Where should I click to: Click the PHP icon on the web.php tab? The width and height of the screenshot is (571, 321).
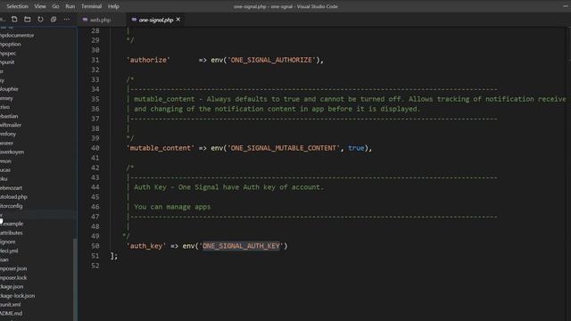point(85,20)
